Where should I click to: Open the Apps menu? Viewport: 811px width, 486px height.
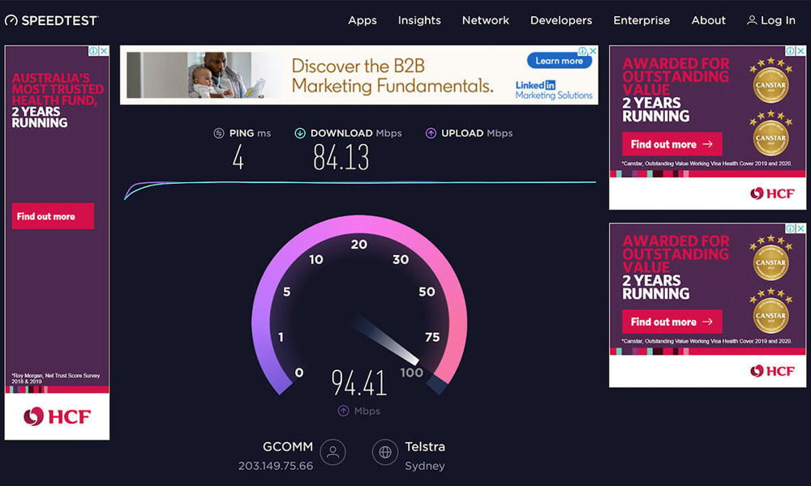(x=362, y=20)
